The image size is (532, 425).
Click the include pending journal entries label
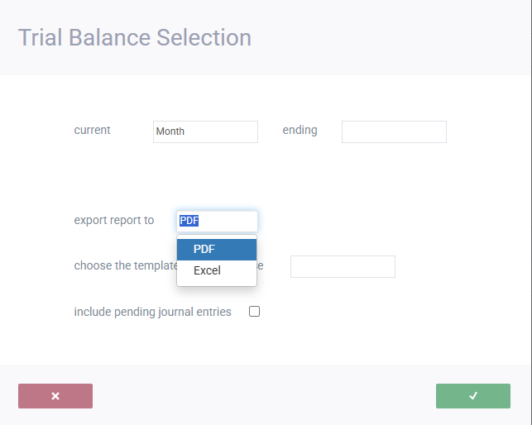coord(153,312)
